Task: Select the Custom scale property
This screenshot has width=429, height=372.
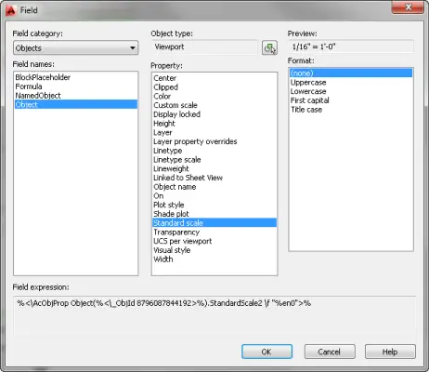Action: coord(175,105)
